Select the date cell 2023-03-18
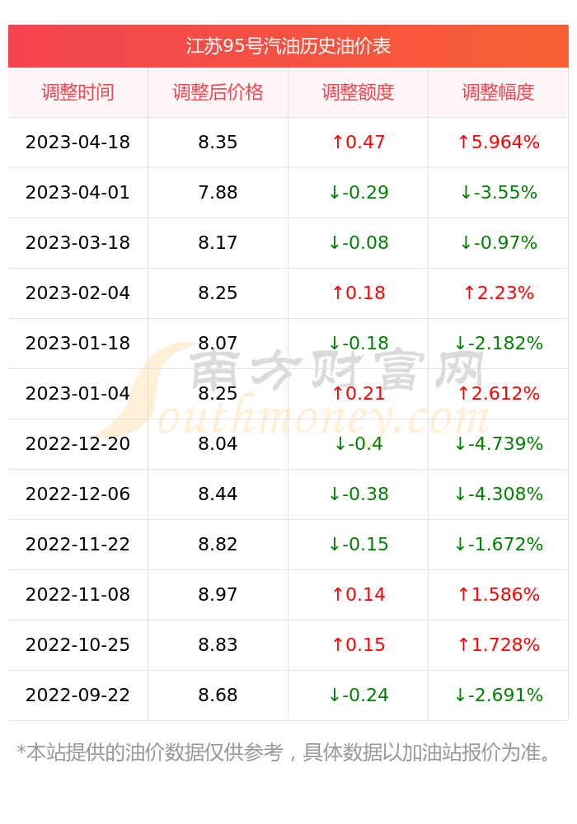 [77, 243]
